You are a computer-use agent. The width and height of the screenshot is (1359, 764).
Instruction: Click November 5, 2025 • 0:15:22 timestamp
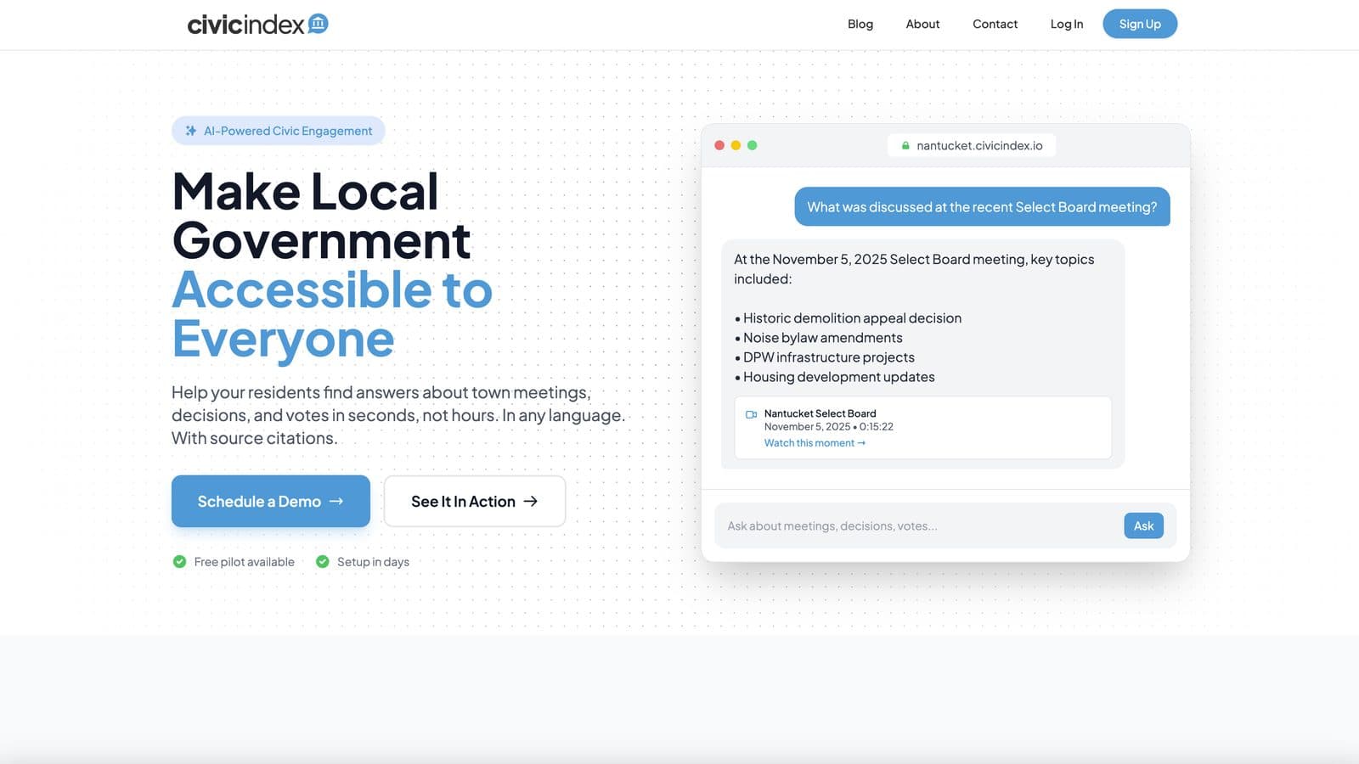click(x=828, y=426)
